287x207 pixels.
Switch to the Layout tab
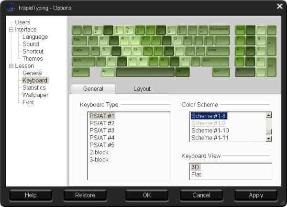coord(142,89)
